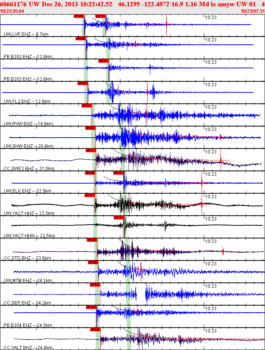265x350 pixels.
Task: Select the iPc0 pick flag on UW LVP EHZ
Action: [x=79, y=16]
